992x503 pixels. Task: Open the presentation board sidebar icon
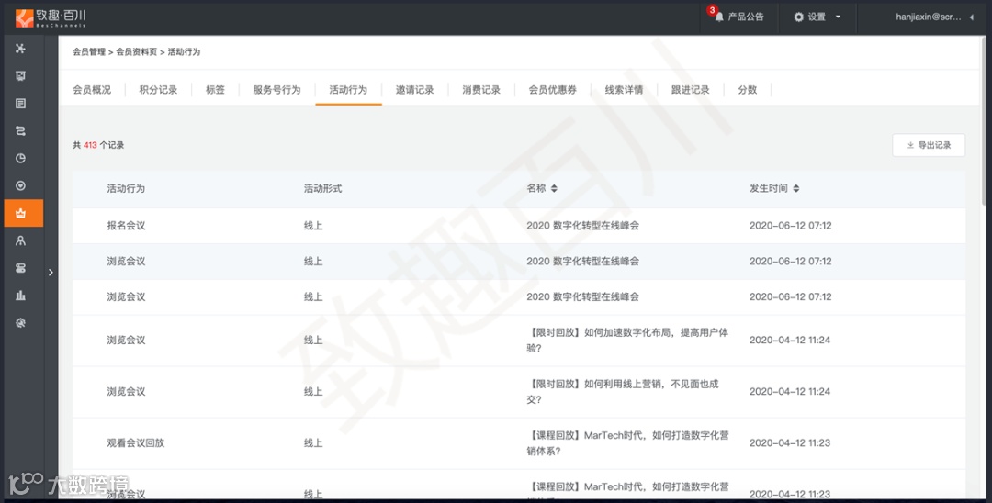tap(20, 76)
